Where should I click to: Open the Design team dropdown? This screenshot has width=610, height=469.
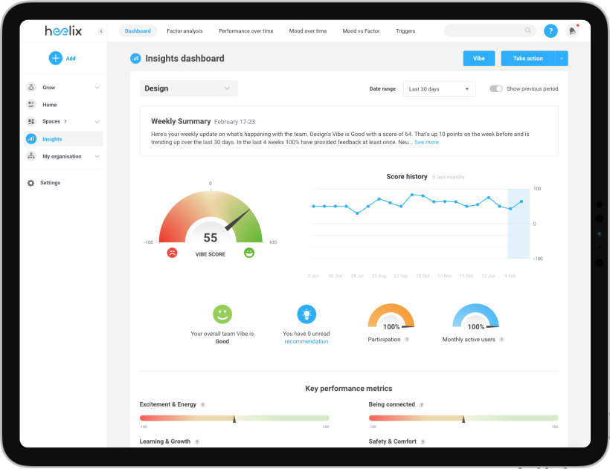click(x=189, y=88)
